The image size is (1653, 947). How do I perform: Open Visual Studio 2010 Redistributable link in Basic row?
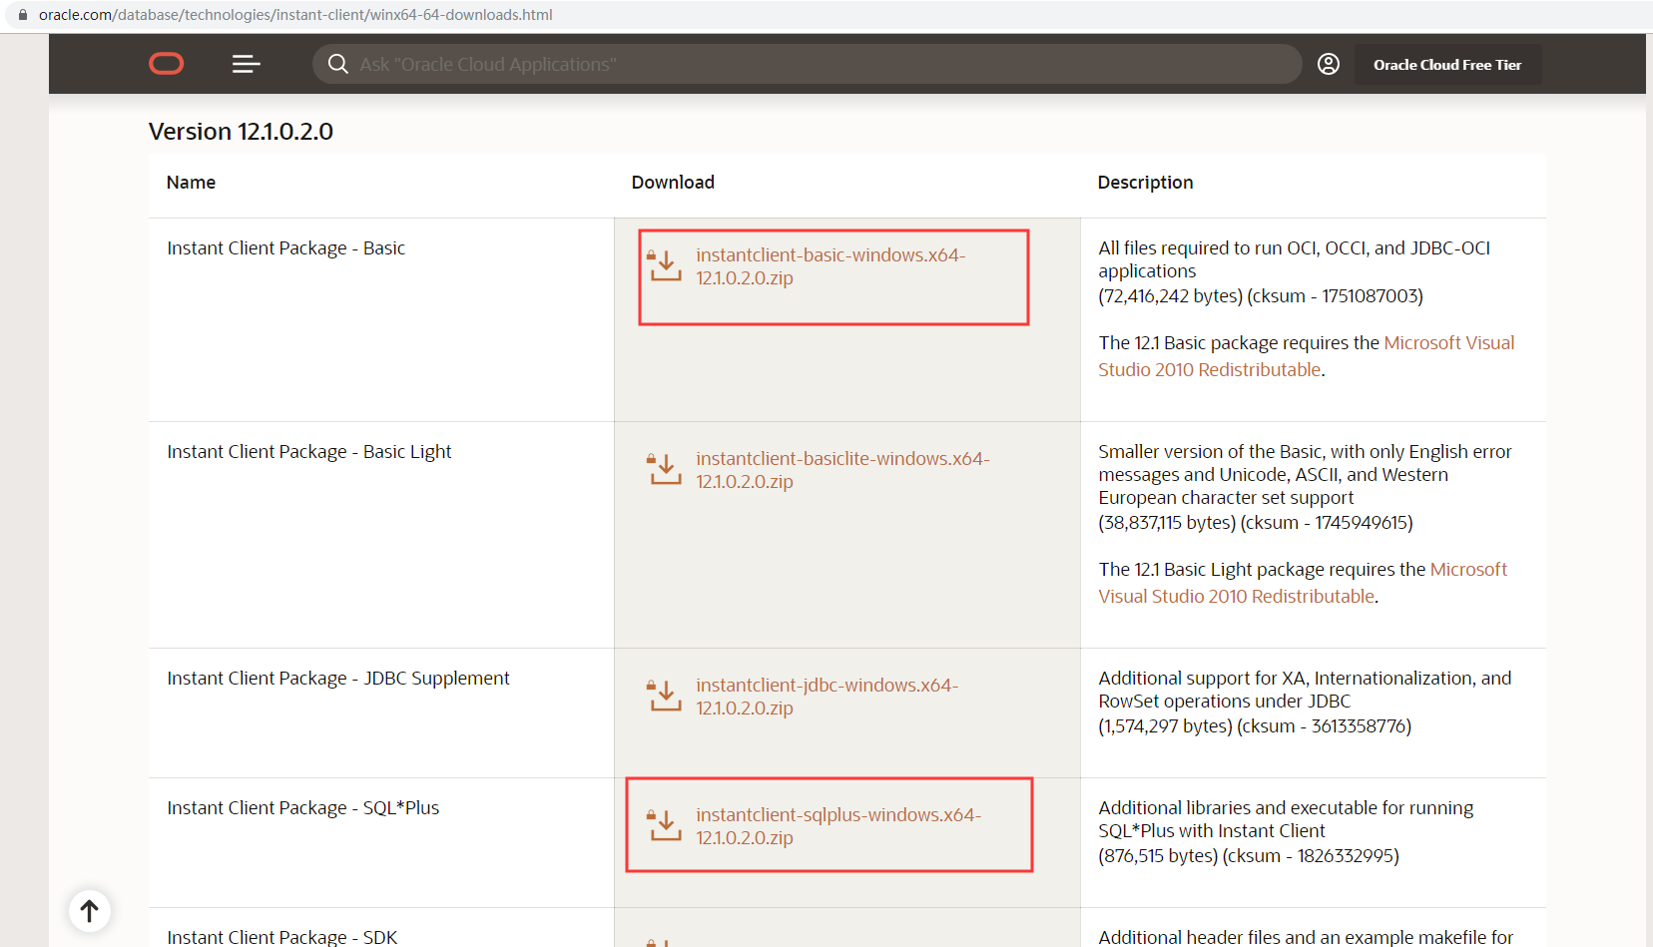(1307, 356)
